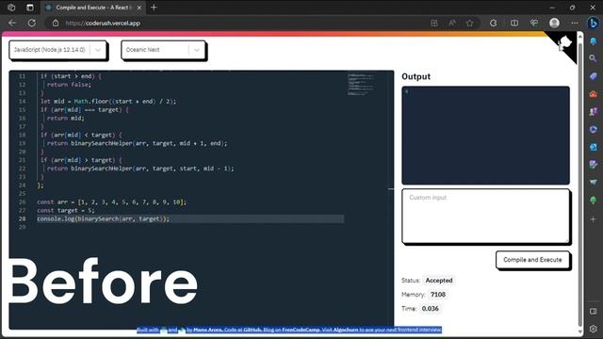Reload the page with refresh icon

31,23
